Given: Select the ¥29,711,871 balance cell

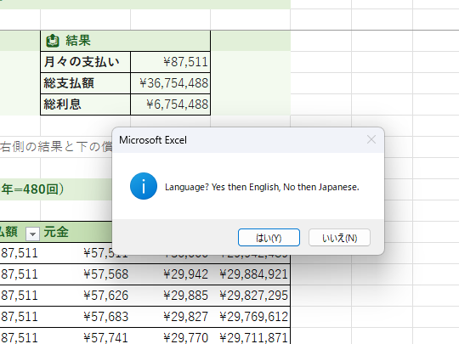Looking at the screenshot, I should [250, 336].
